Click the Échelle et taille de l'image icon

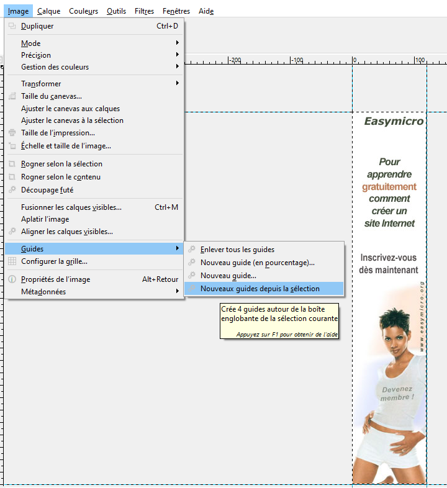pos(12,146)
